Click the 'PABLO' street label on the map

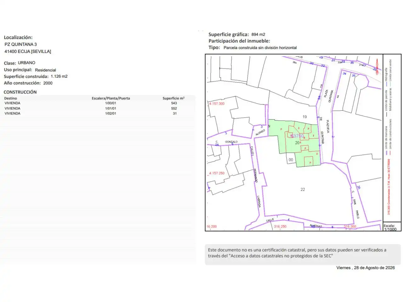tap(357, 215)
